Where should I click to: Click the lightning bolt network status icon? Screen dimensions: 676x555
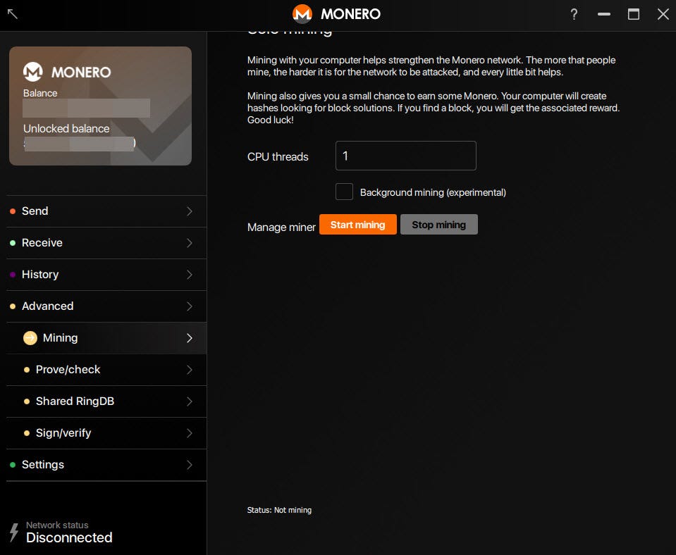tap(14, 532)
